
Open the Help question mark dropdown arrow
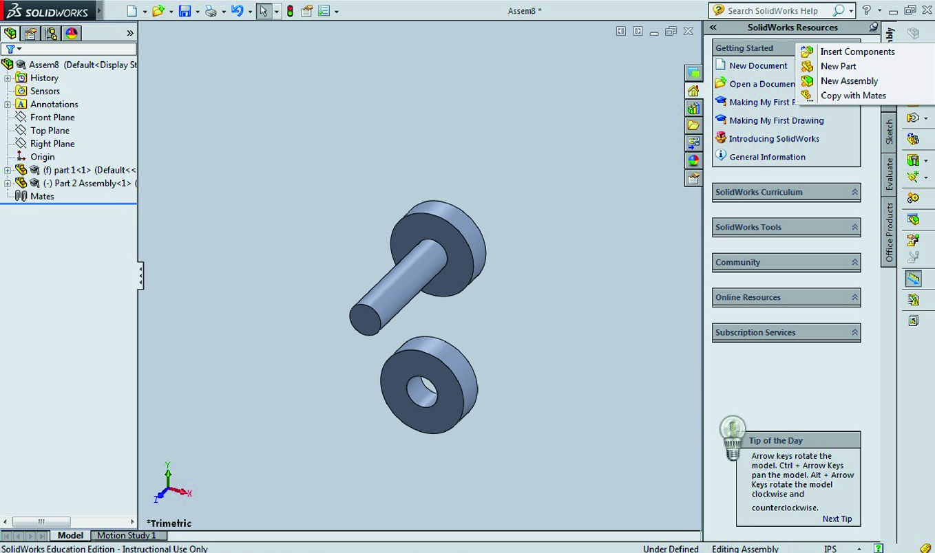coord(879,11)
